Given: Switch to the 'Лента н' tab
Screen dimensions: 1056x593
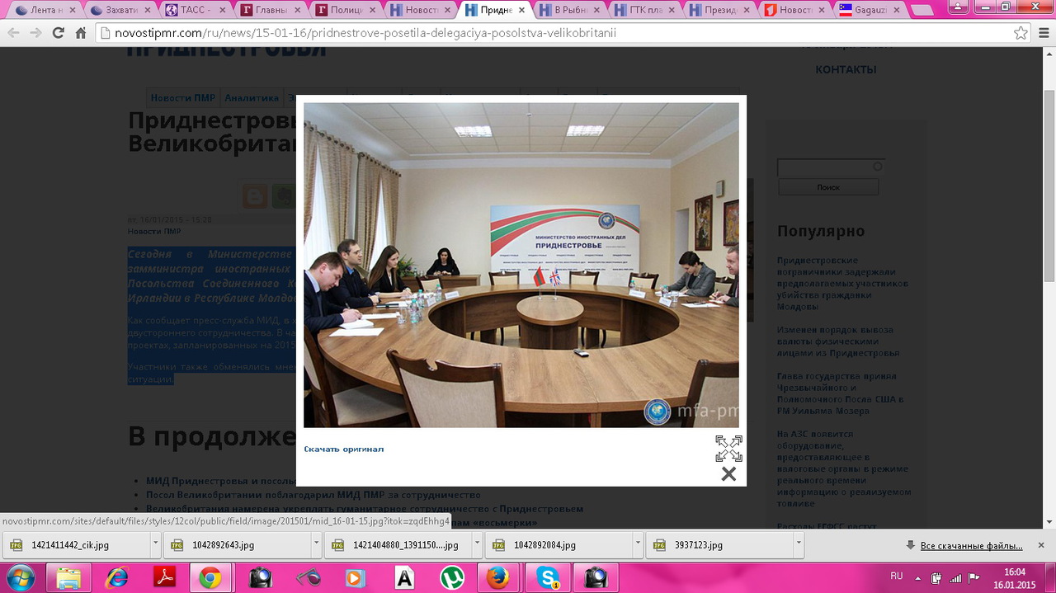Looking at the screenshot, I should (x=45, y=10).
